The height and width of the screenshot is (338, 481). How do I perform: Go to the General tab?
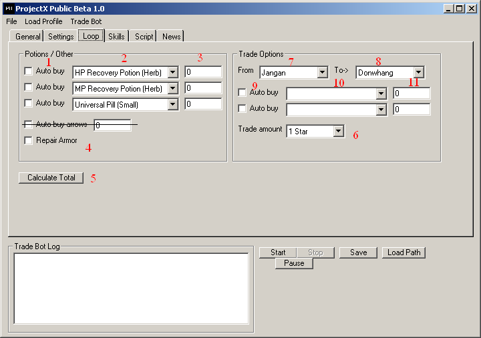coord(27,37)
